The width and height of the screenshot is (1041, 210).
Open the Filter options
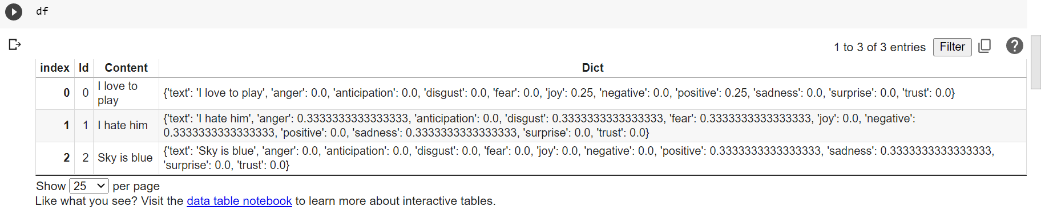pos(952,47)
